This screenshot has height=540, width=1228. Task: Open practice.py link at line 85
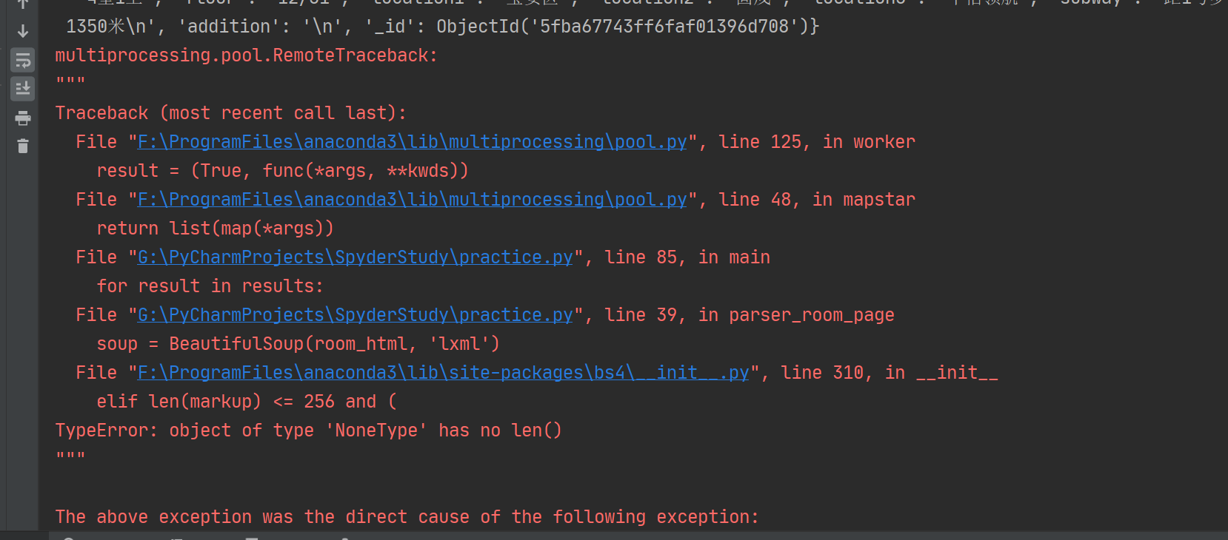(356, 257)
